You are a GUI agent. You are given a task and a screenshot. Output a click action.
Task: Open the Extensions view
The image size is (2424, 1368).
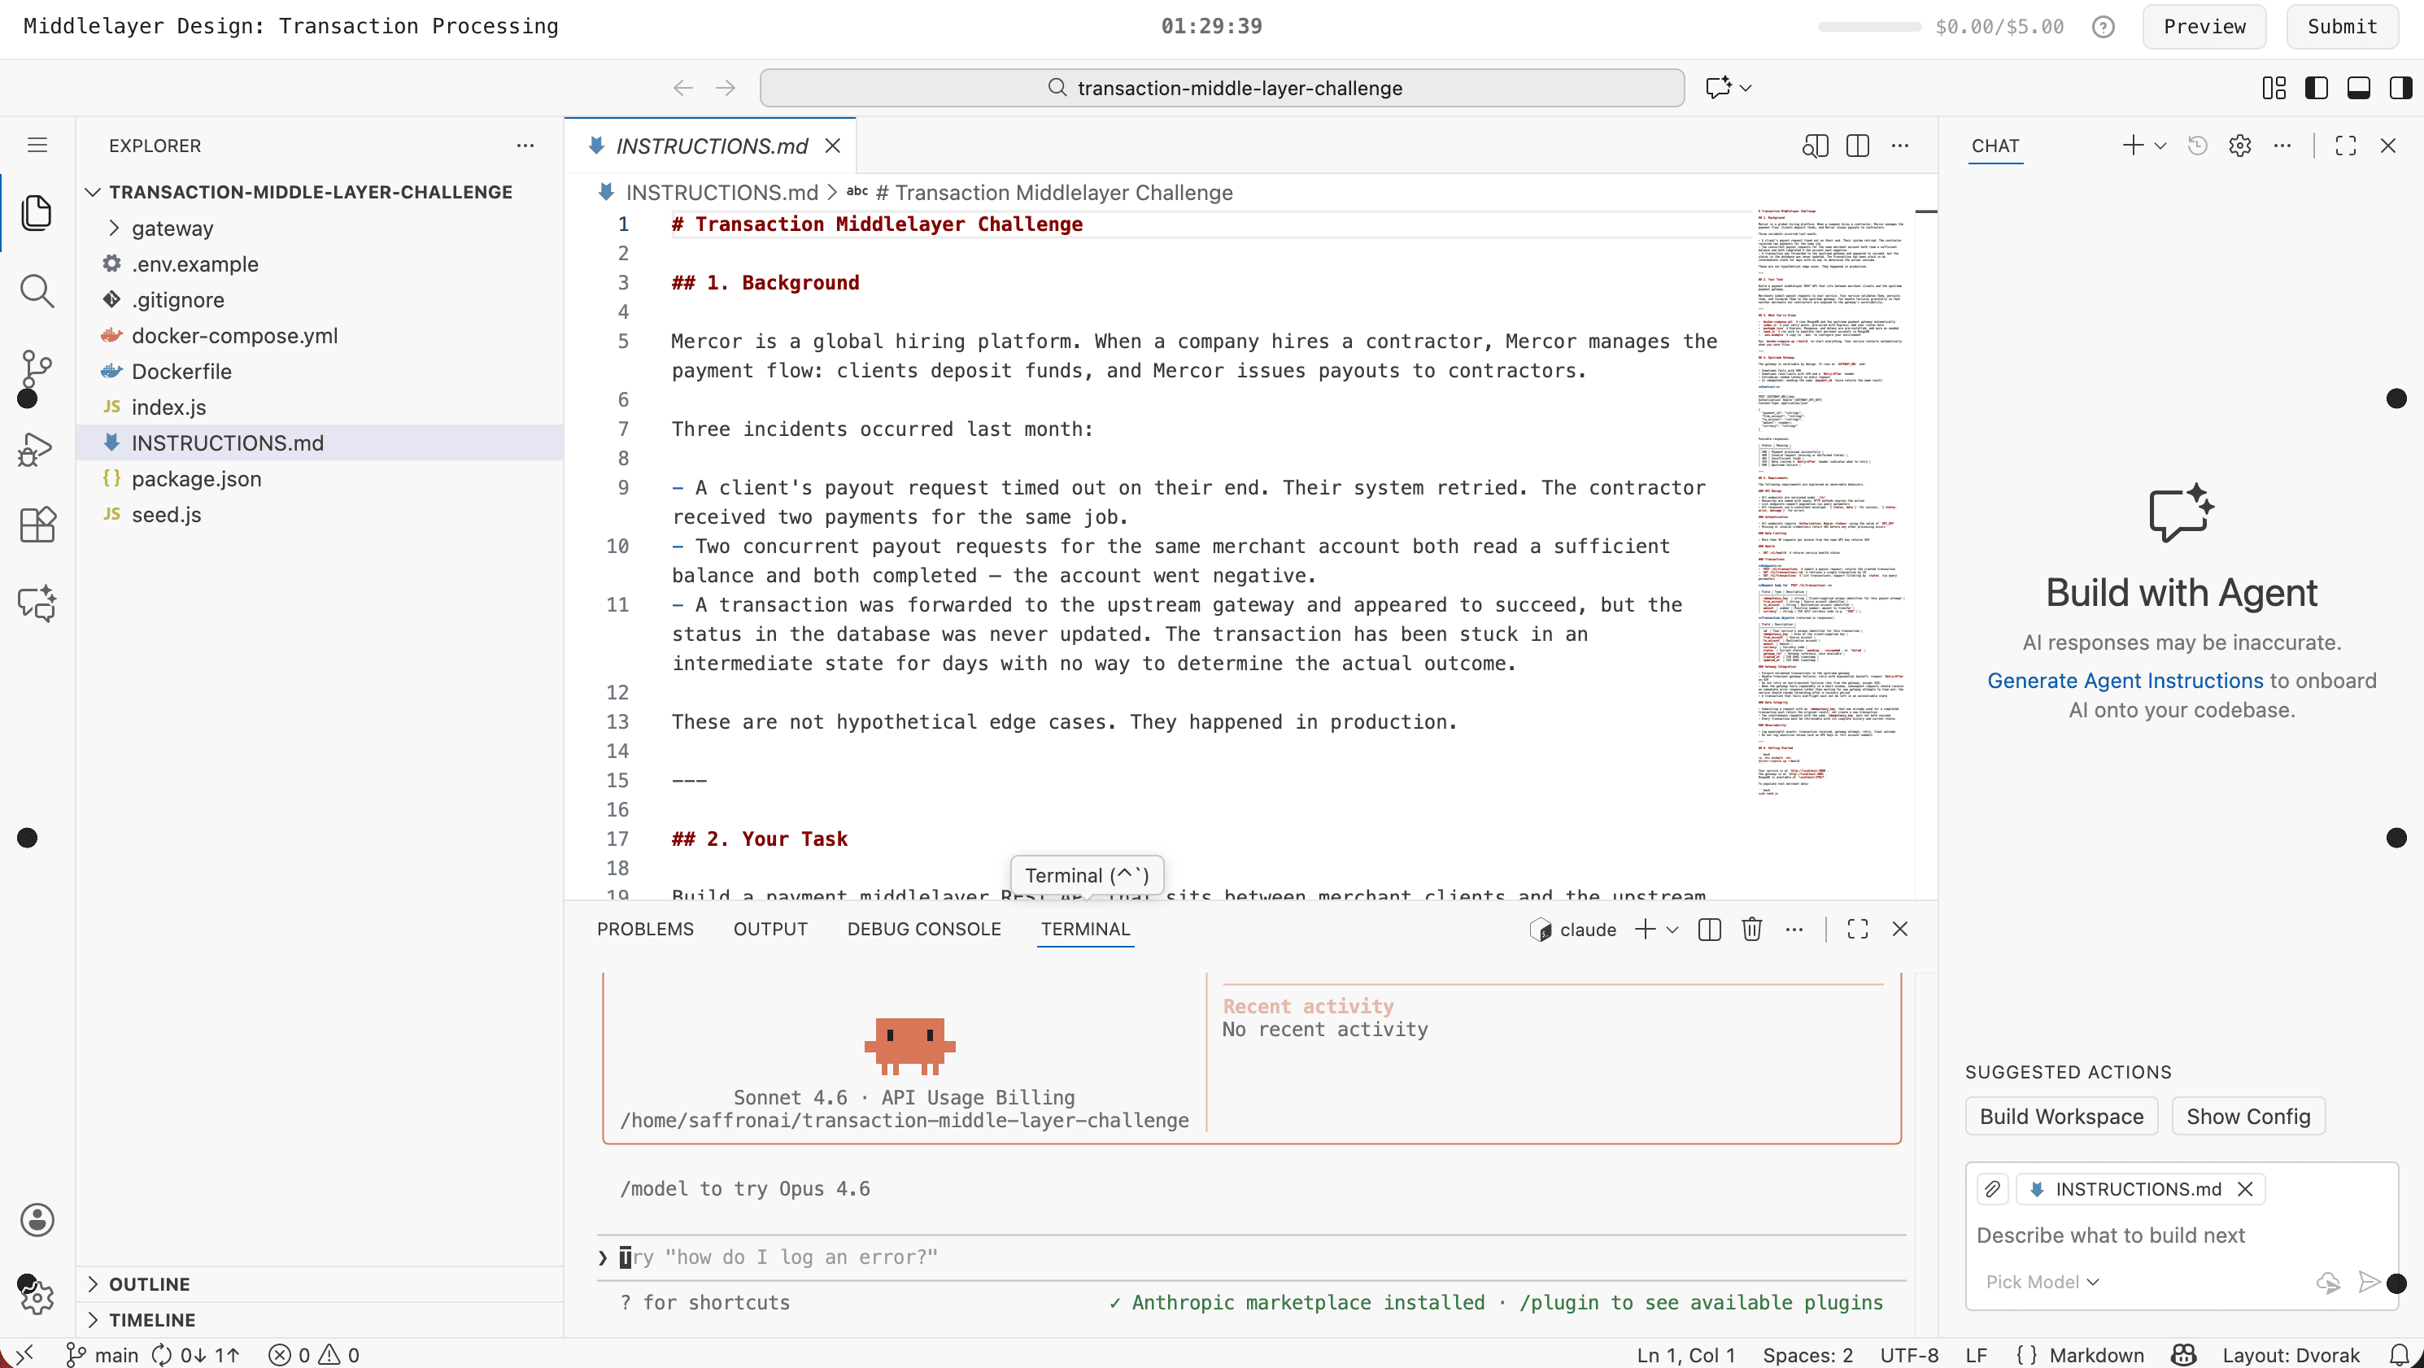pos(37,524)
